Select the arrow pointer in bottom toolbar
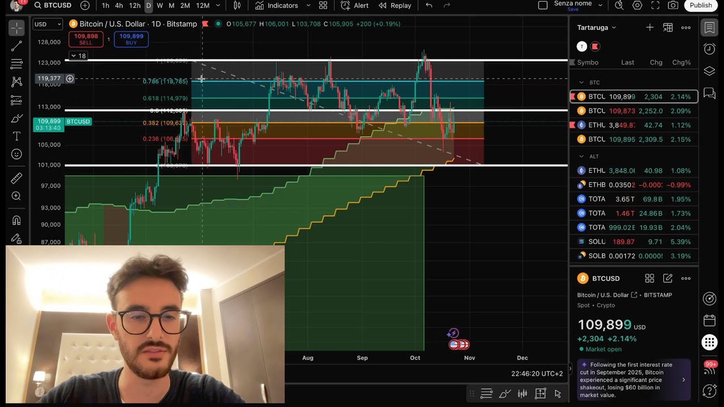The height and width of the screenshot is (407, 724). (558, 393)
